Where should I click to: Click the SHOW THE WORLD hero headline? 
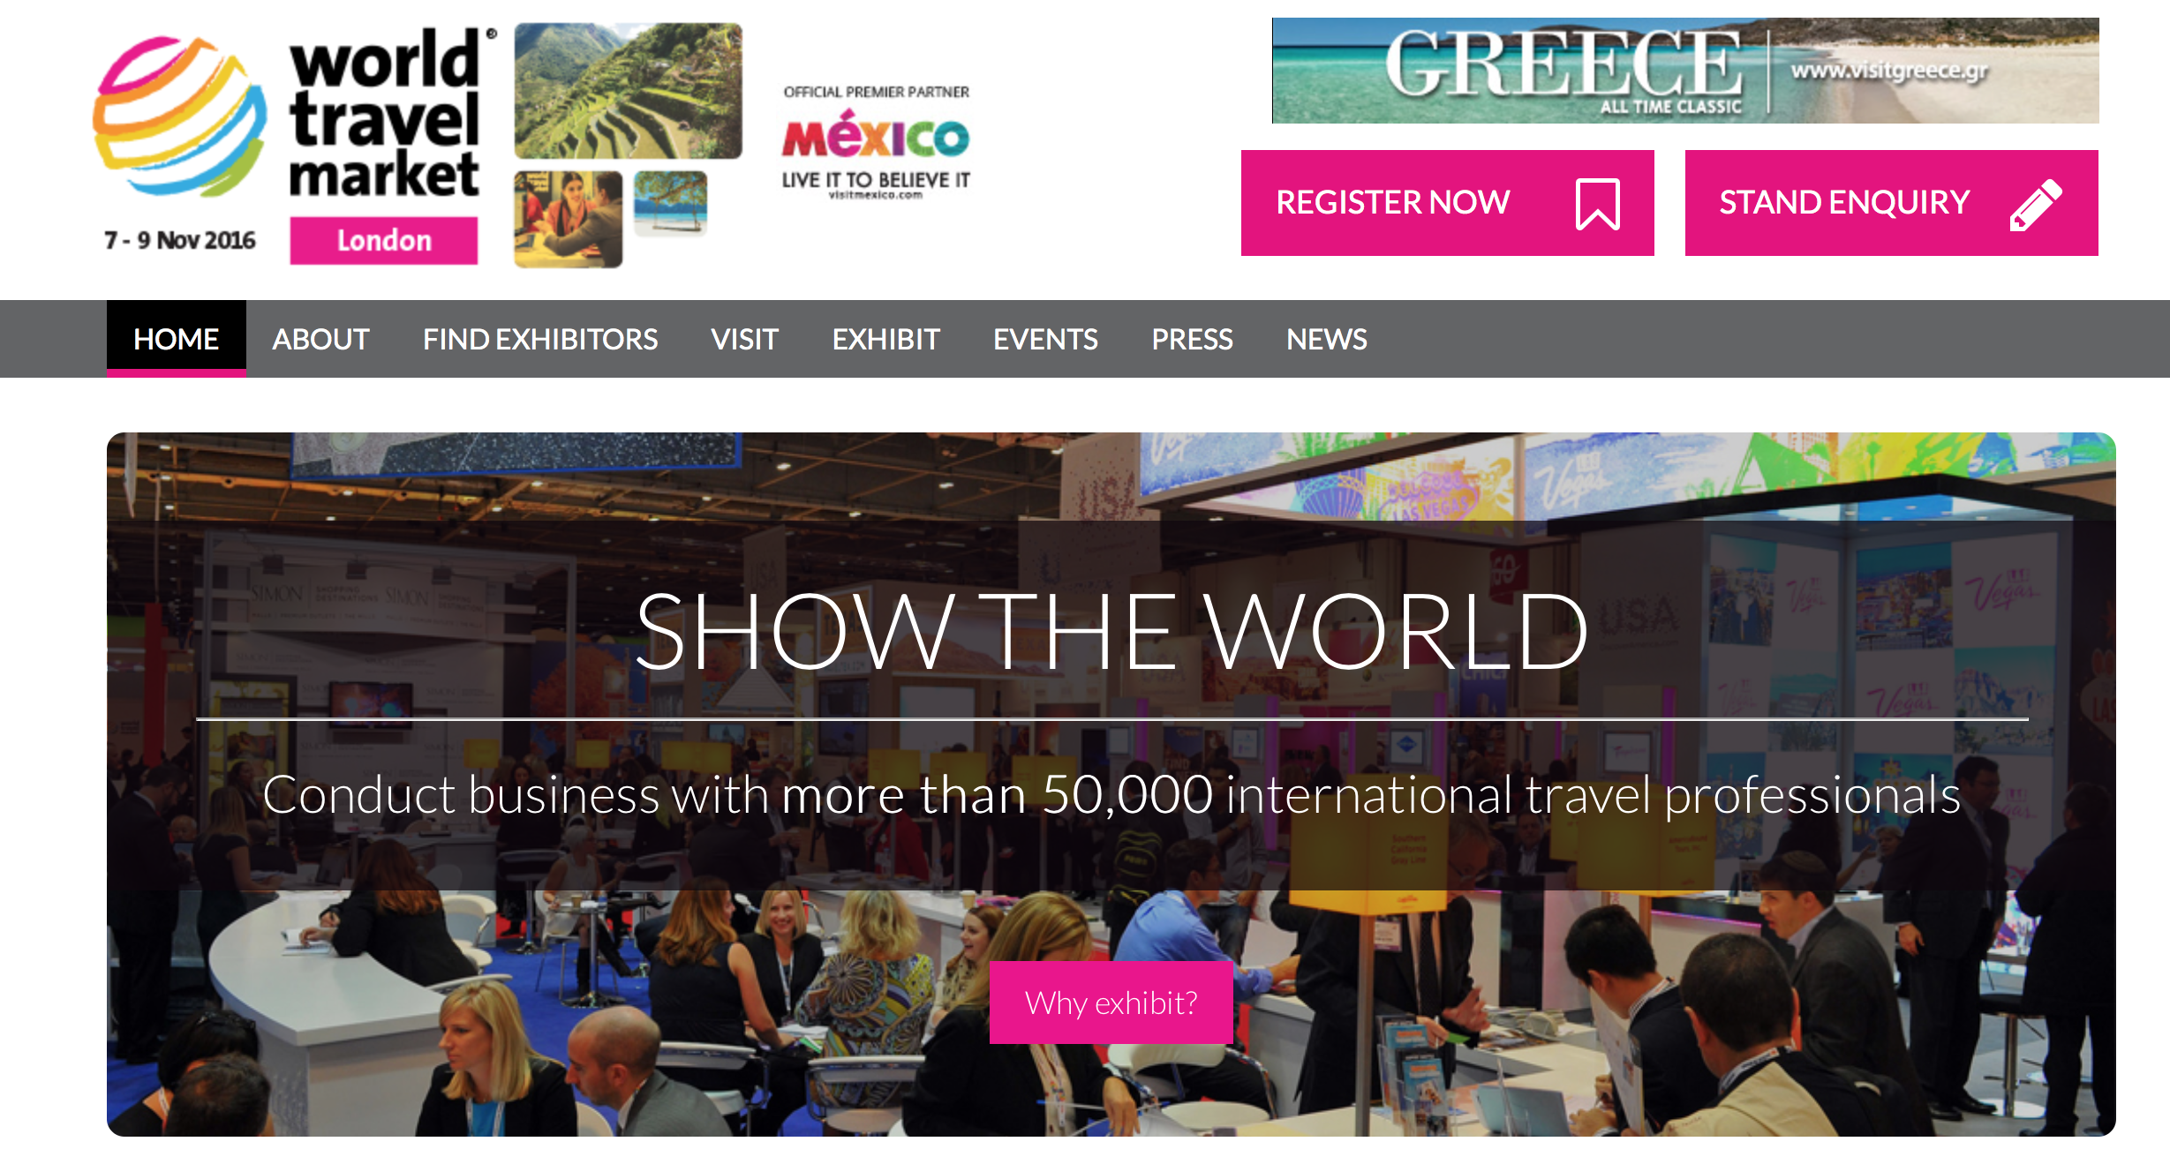1111,630
